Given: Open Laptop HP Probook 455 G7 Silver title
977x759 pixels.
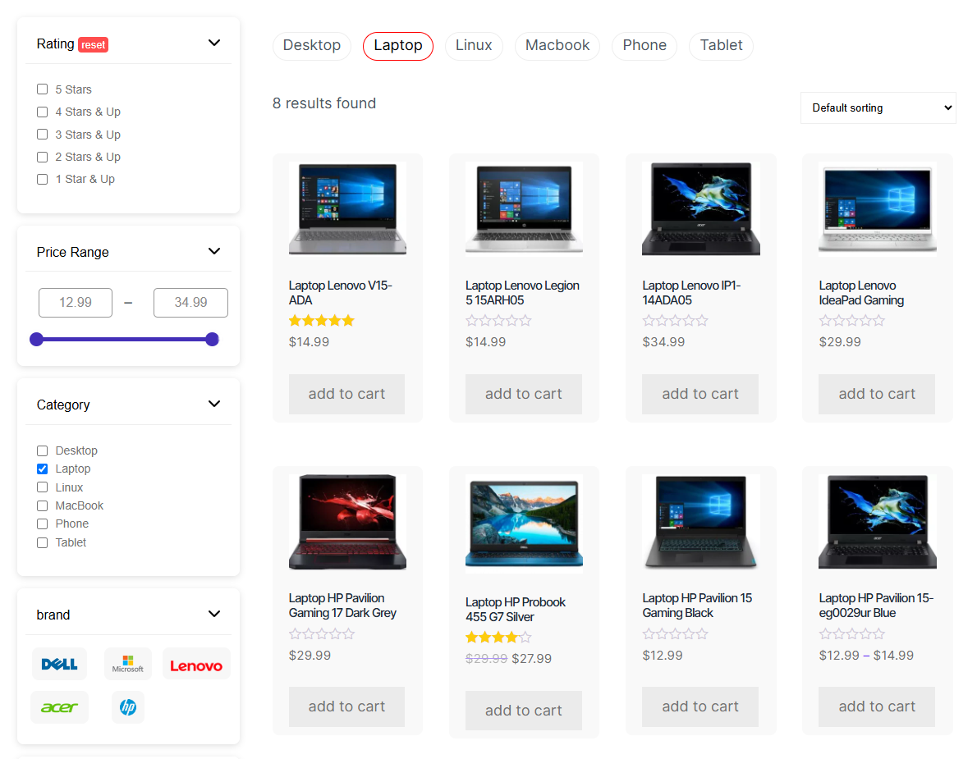Looking at the screenshot, I should [x=516, y=610].
